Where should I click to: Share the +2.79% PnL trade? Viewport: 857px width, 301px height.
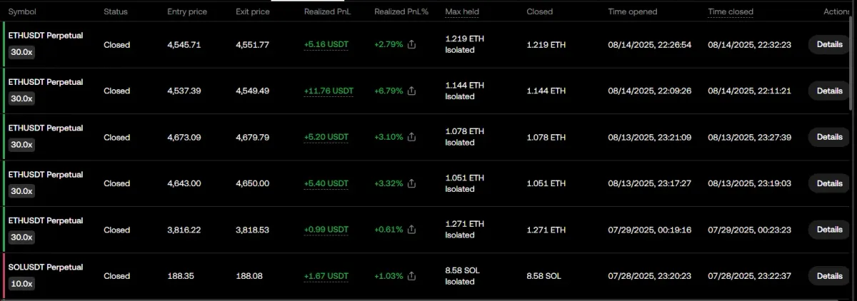(x=412, y=45)
